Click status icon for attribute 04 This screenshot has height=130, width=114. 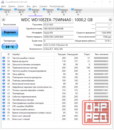point(4,64)
